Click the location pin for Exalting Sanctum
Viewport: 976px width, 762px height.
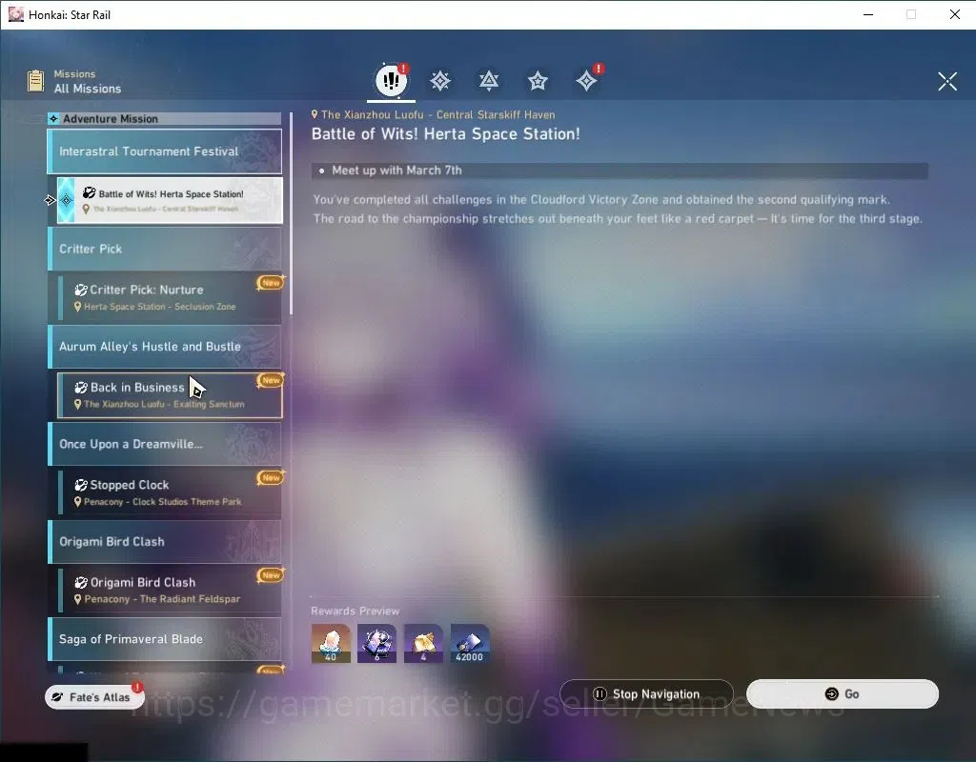click(x=78, y=404)
